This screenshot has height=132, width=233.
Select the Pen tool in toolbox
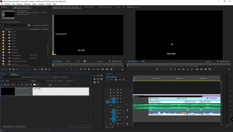coord(102,79)
